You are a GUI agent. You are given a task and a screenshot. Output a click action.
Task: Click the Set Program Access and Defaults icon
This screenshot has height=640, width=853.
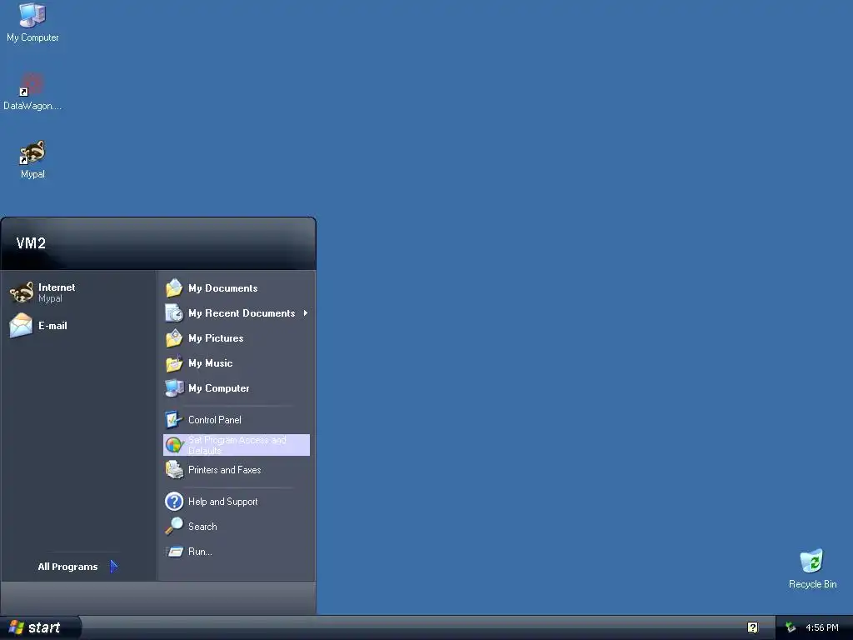coord(174,445)
